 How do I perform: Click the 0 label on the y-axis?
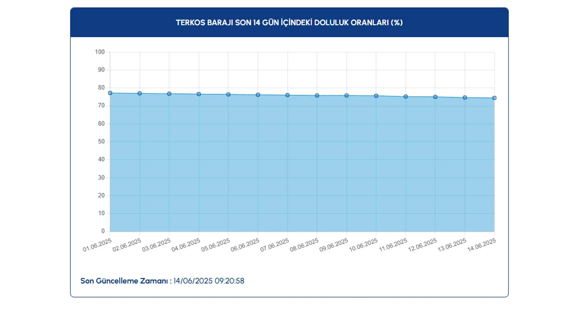coord(103,231)
